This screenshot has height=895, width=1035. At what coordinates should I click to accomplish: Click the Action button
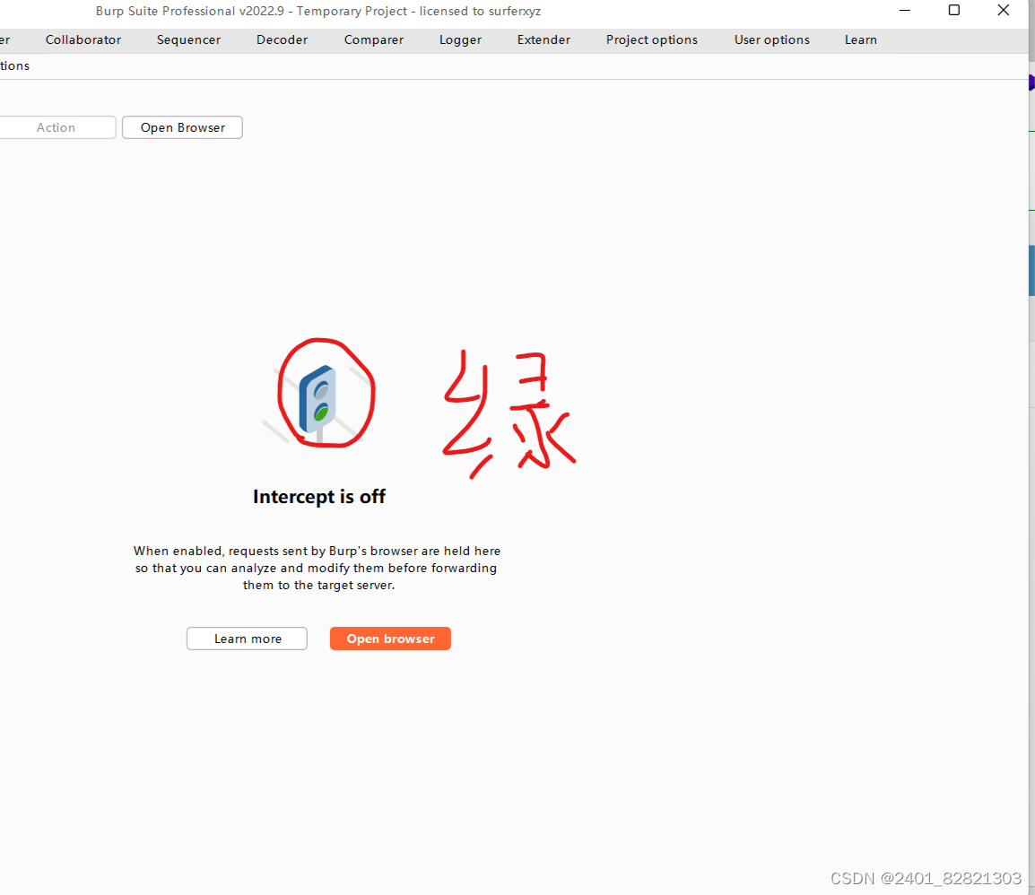pyautogui.click(x=57, y=127)
